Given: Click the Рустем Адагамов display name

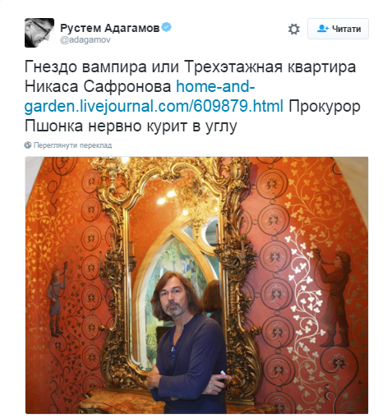Looking at the screenshot, I should pos(109,28).
